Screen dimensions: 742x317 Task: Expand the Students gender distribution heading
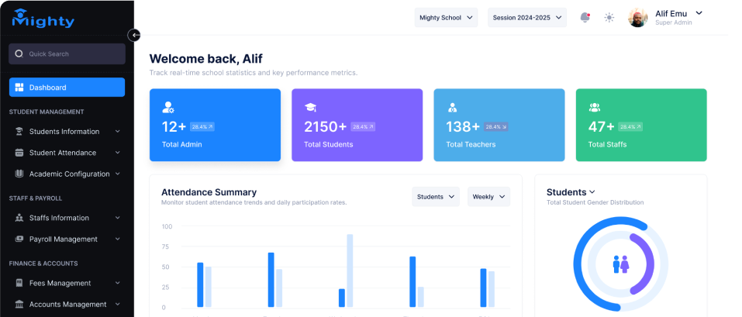pyautogui.click(x=571, y=192)
